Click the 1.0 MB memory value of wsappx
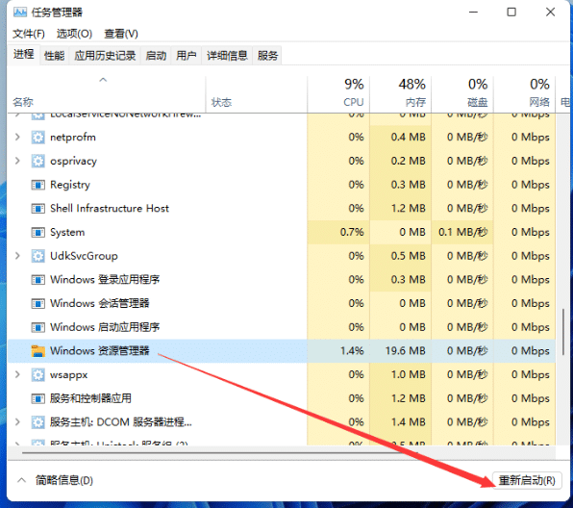This screenshot has height=508, width=573. tap(409, 375)
